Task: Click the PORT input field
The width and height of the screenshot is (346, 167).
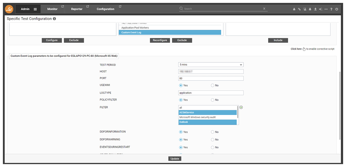Action: pos(211,78)
